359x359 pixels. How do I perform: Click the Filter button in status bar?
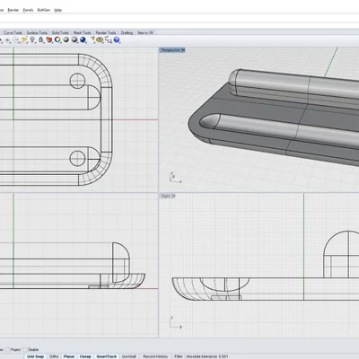(179, 356)
